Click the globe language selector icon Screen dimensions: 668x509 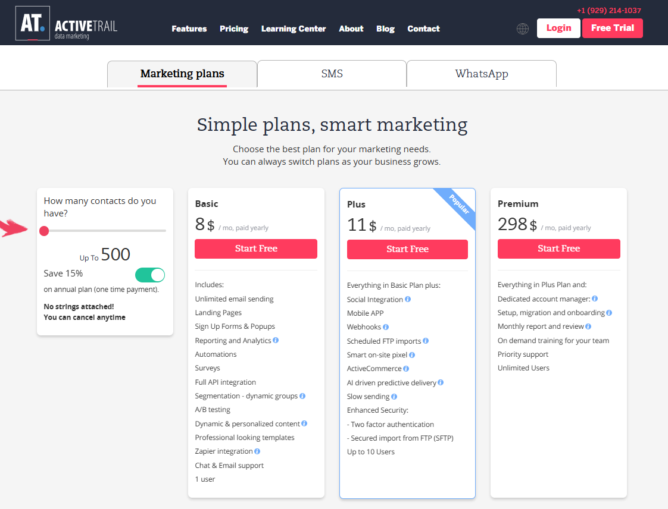(522, 29)
